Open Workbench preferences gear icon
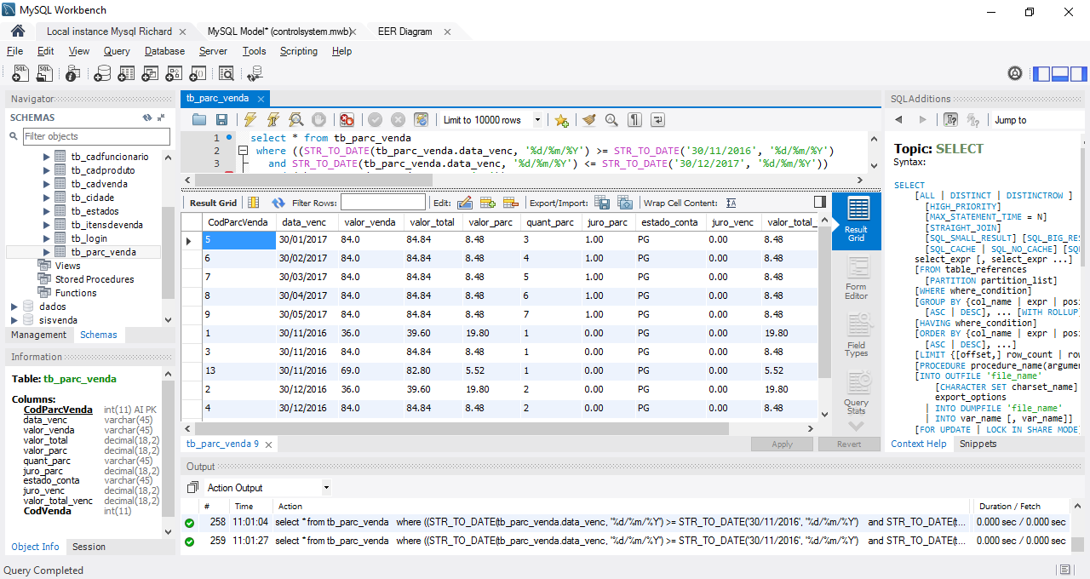Screen dimensions: 1090x579 click(1015, 73)
